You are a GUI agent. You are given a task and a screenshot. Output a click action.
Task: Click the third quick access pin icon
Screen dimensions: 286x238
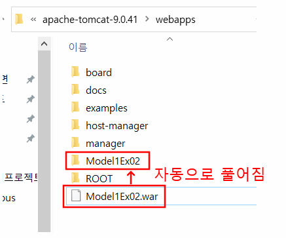click(31, 119)
